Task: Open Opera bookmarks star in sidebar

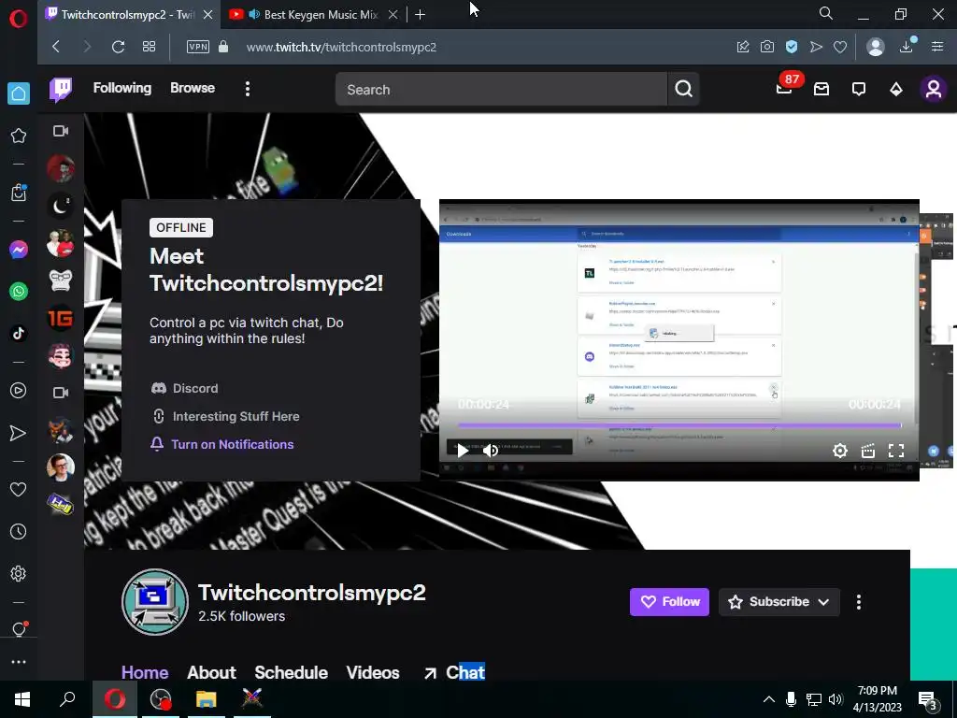Action: click(19, 136)
